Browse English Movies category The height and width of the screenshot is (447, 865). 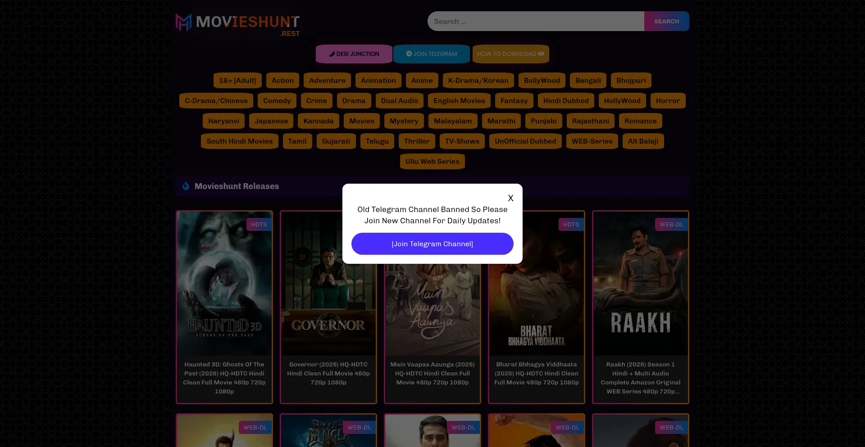pyautogui.click(x=459, y=101)
